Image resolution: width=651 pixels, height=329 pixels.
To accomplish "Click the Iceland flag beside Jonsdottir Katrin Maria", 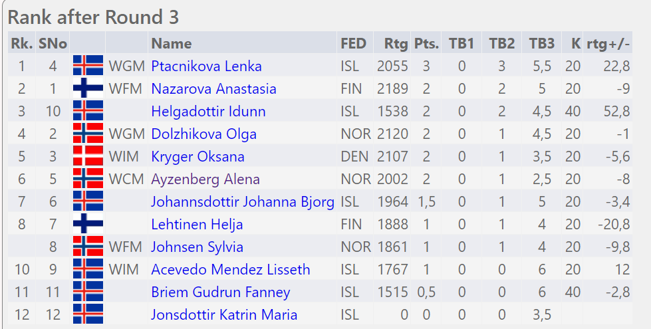I will click(88, 314).
